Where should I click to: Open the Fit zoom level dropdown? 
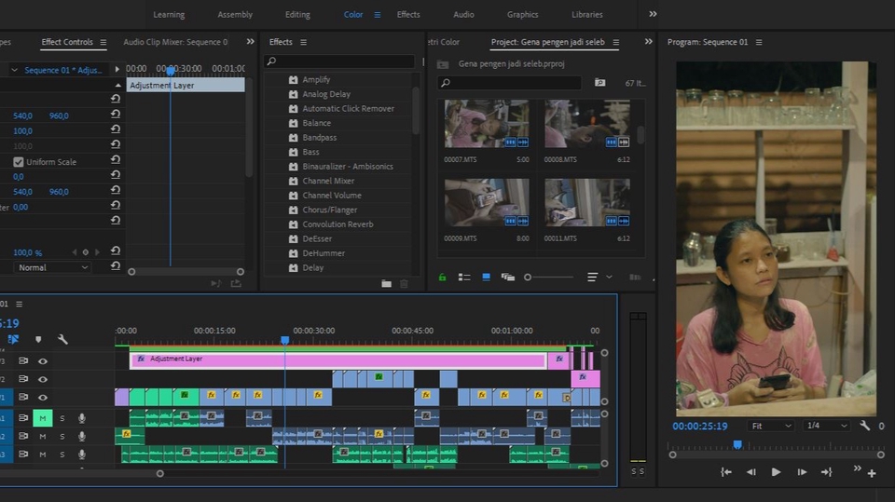click(771, 427)
